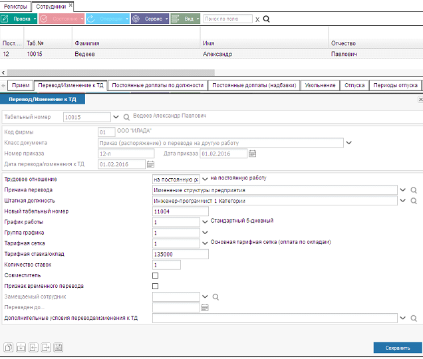This screenshot has width=423, height=359.
Task: Open lookup search for Причина перевода
Action: coord(414,190)
